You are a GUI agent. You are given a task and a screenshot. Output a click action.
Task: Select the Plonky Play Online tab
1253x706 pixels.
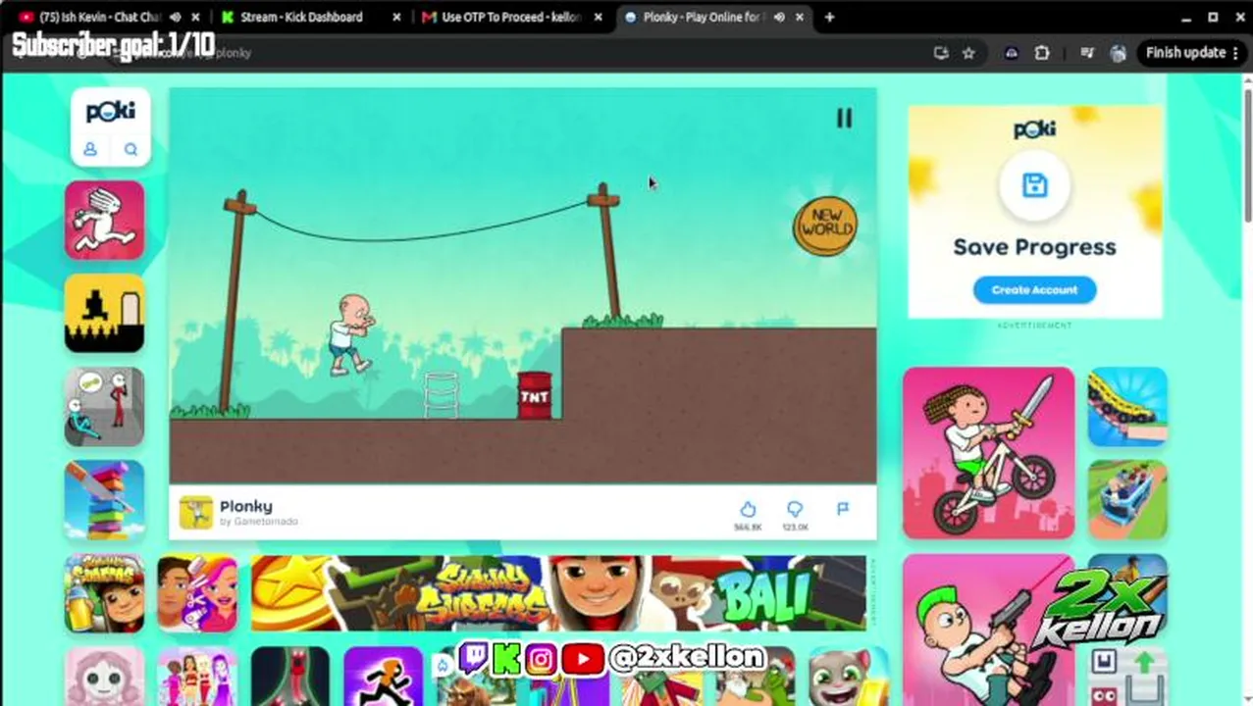[x=702, y=17]
